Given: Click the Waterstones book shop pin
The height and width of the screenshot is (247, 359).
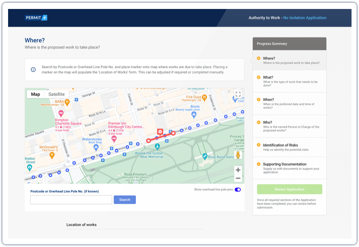Looking at the screenshot, I should point(96,147).
